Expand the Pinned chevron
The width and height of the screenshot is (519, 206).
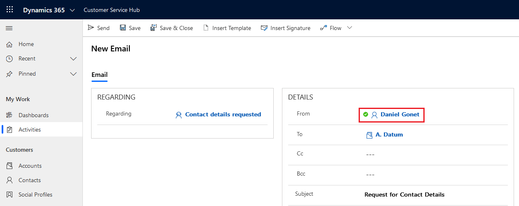(73, 74)
